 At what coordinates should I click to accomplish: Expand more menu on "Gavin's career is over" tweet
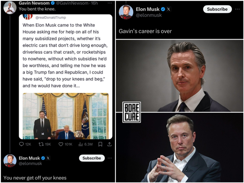click(x=237, y=9)
